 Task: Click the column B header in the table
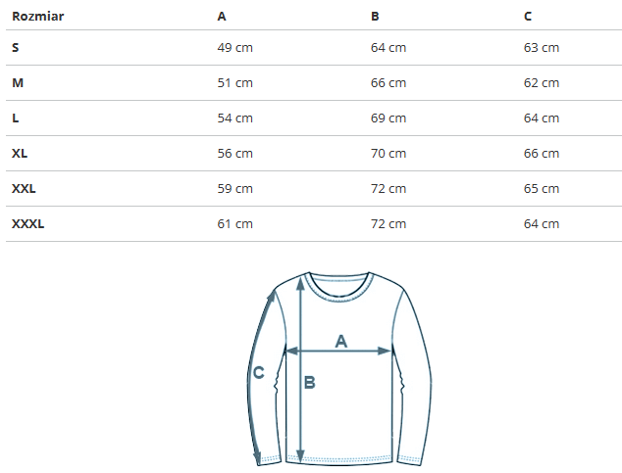(x=375, y=17)
